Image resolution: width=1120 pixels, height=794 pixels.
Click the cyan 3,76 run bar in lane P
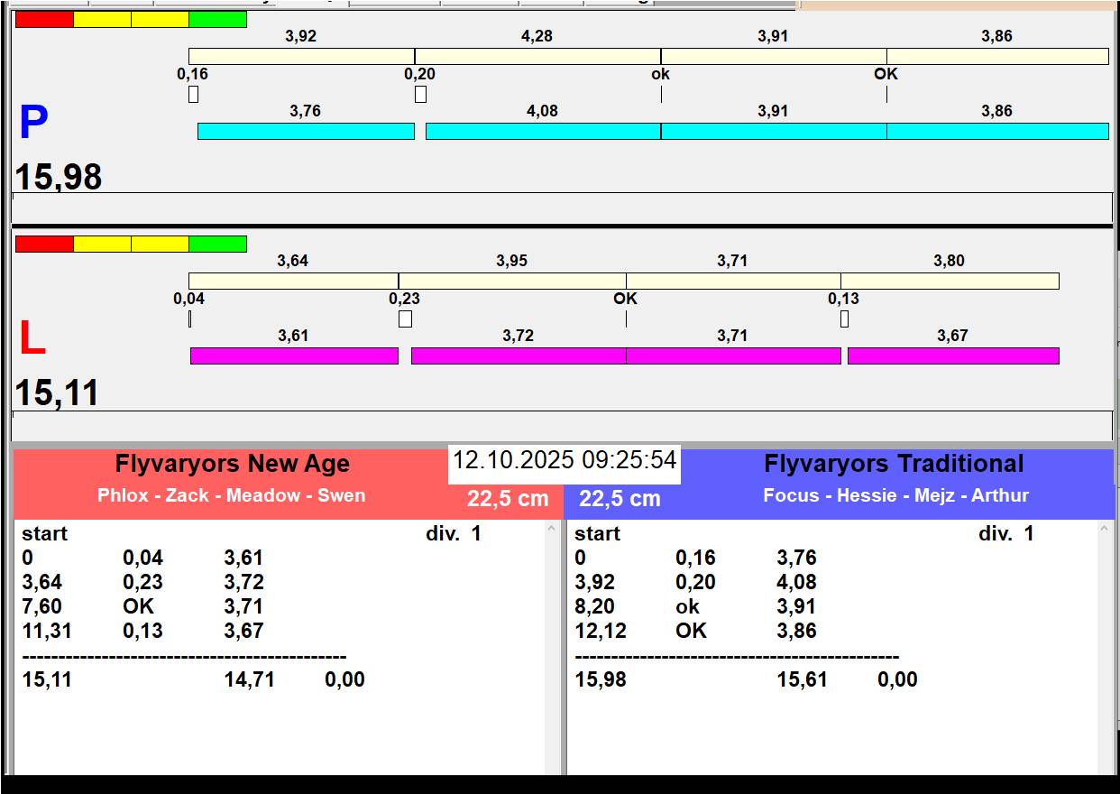[x=306, y=132]
